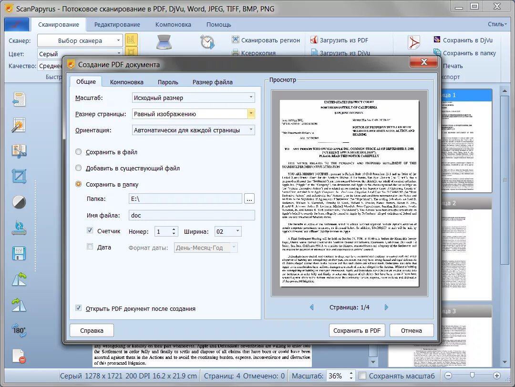Open the 'Ширина' counter width dropdown
Image resolution: width=515 pixels, height=387 pixels.
[x=228, y=231]
